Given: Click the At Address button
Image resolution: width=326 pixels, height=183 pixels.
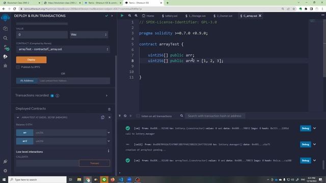Looking at the screenshot, I should pyautogui.click(x=27, y=81).
